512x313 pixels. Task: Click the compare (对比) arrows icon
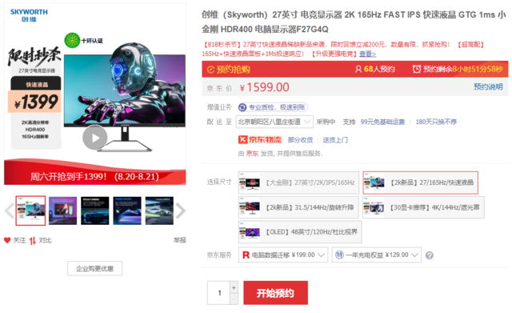(33, 241)
